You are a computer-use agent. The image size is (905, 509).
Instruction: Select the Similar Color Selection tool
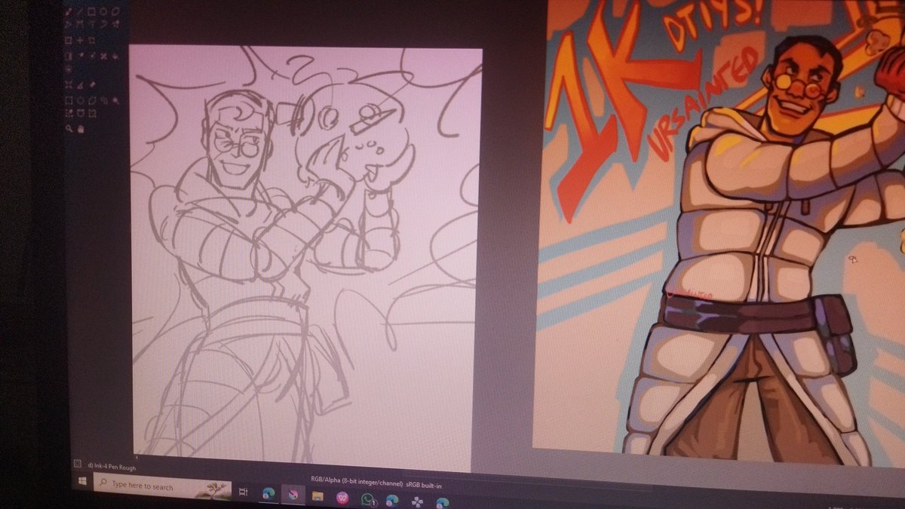pos(69,113)
